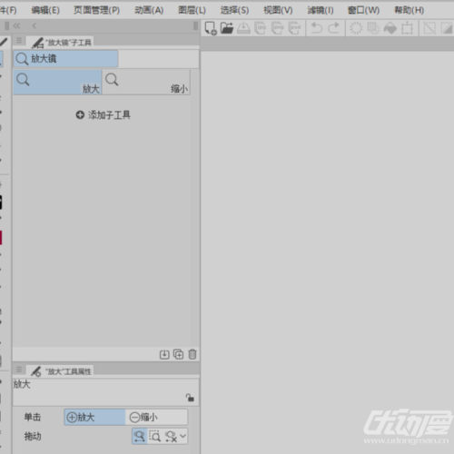This screenshot has width=454, height=454.
Task: Delete sub tool with trash icon
Action: (x=192, y=354)
